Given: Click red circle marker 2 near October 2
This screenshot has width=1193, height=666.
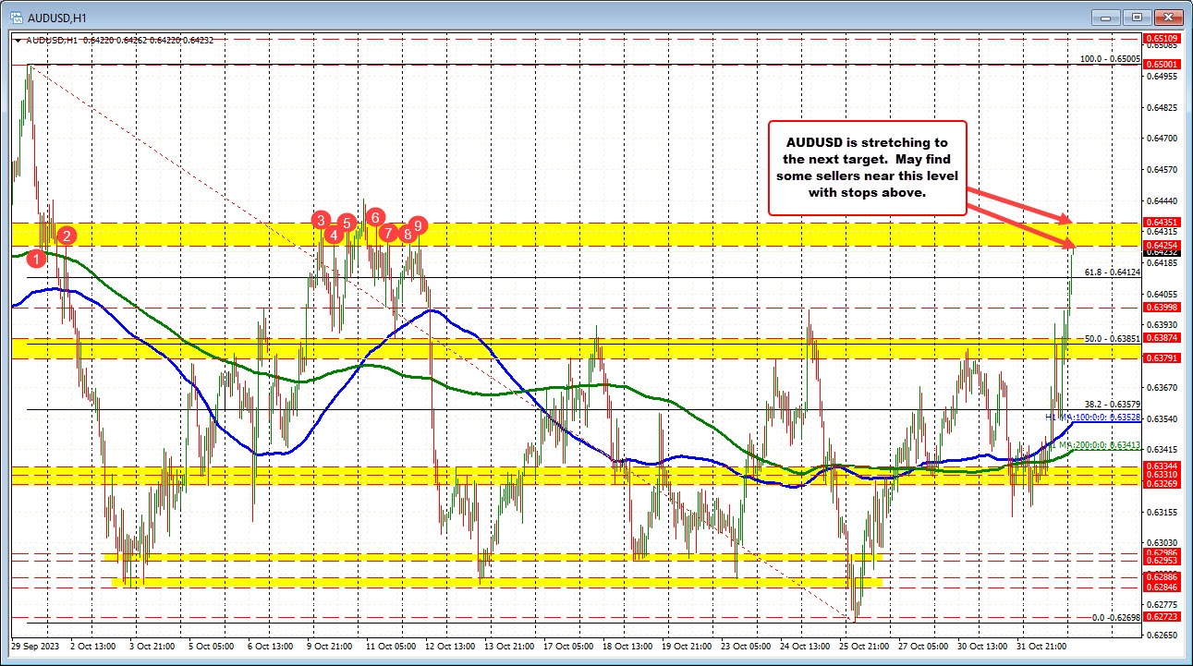Looking at the screenshot, I should [65, 236].
